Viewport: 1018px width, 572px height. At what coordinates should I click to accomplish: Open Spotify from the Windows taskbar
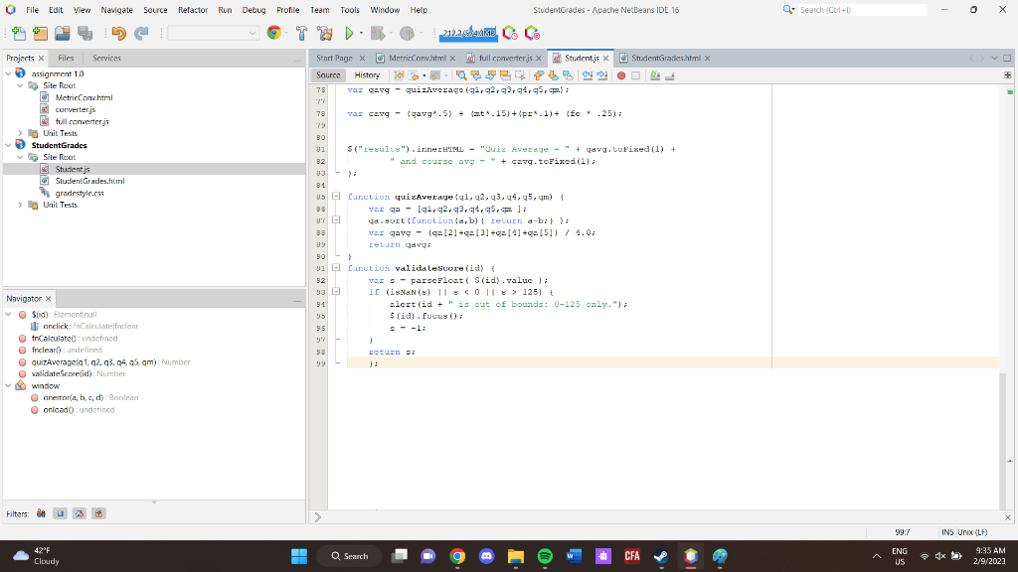[545, 556]
